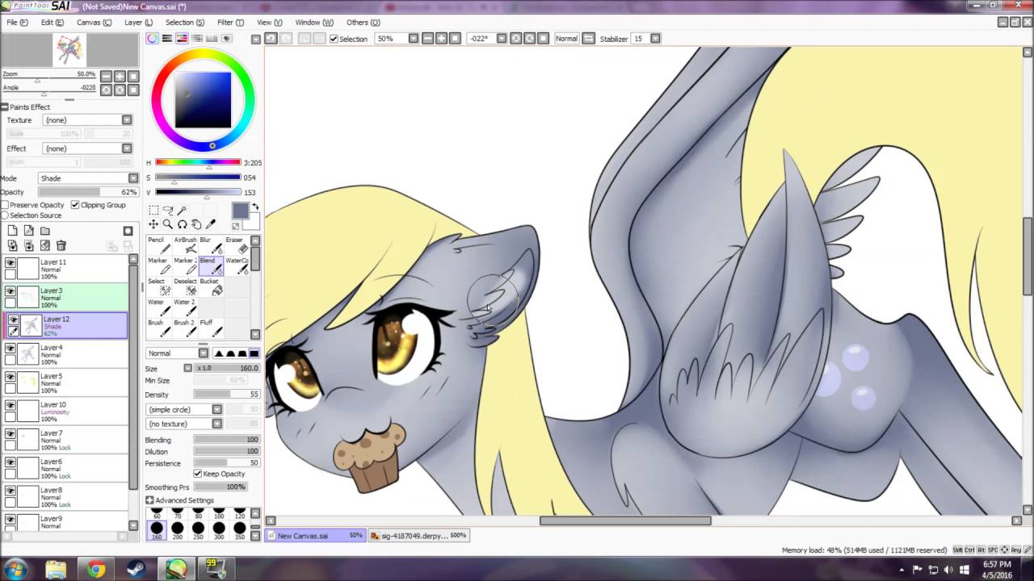
Task: Select the Fluff brush tool
Action: (211, 328)
